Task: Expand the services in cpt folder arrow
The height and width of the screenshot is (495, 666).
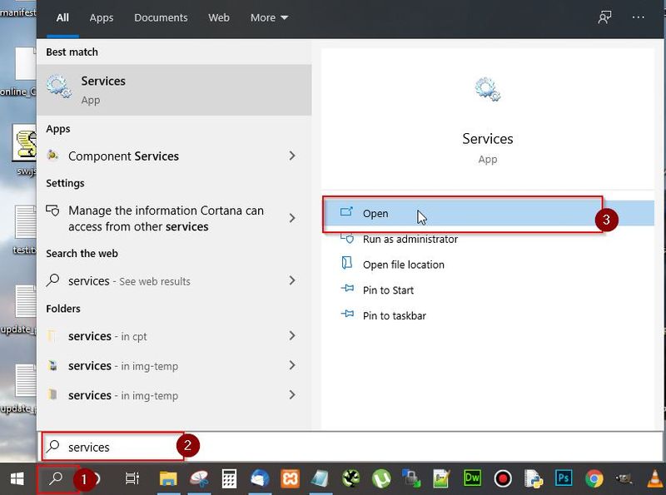Action: click(x=292, y=336)
